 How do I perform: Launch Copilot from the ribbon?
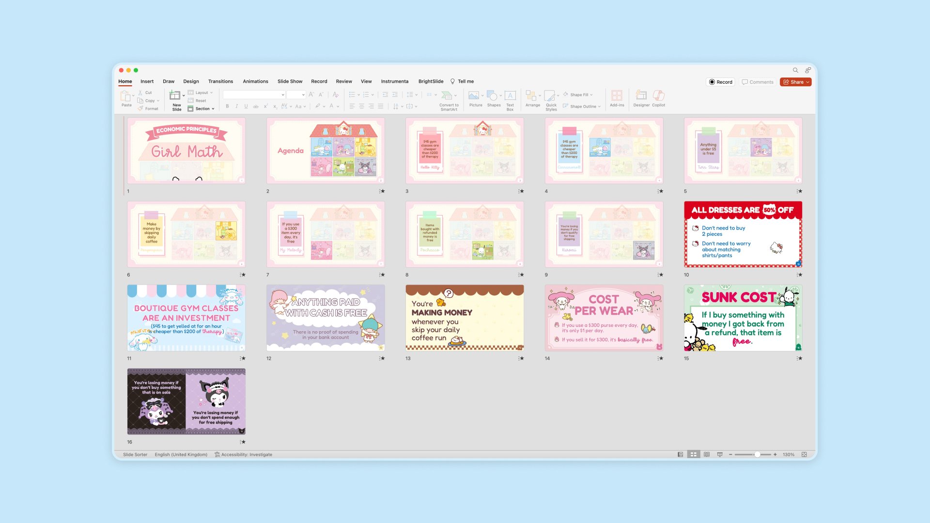[x=658, y=95]
